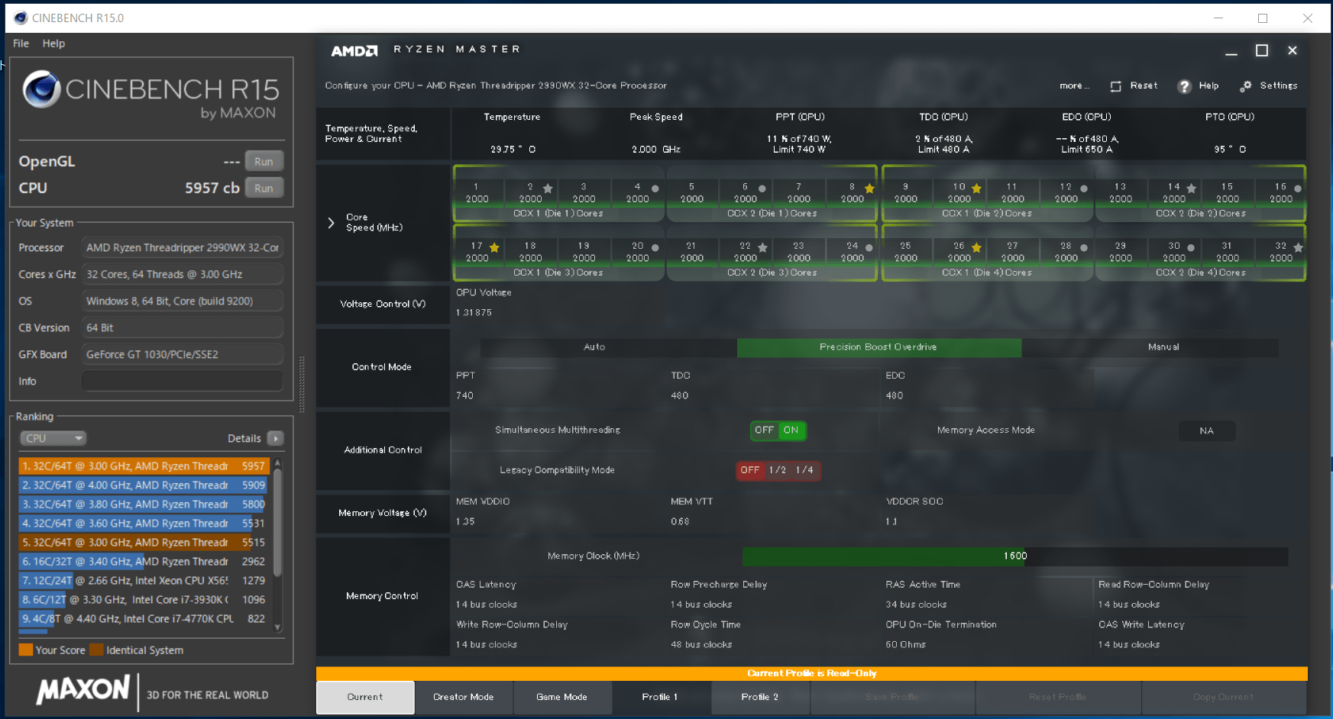The height and width of the screenshot is (719, 1333).
Task: Click the star on core 32
Action: point(1298,247)
